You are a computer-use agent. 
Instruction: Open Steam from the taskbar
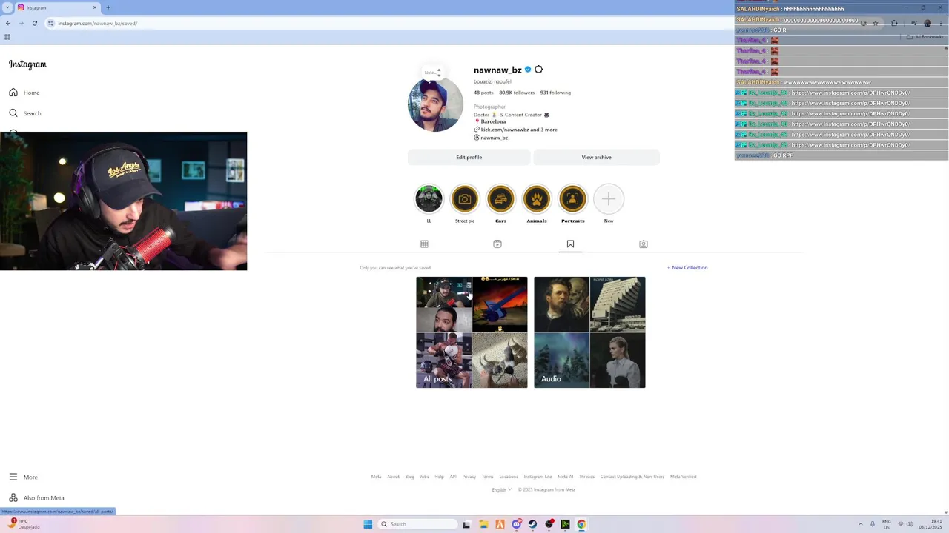tap(532, 524)
